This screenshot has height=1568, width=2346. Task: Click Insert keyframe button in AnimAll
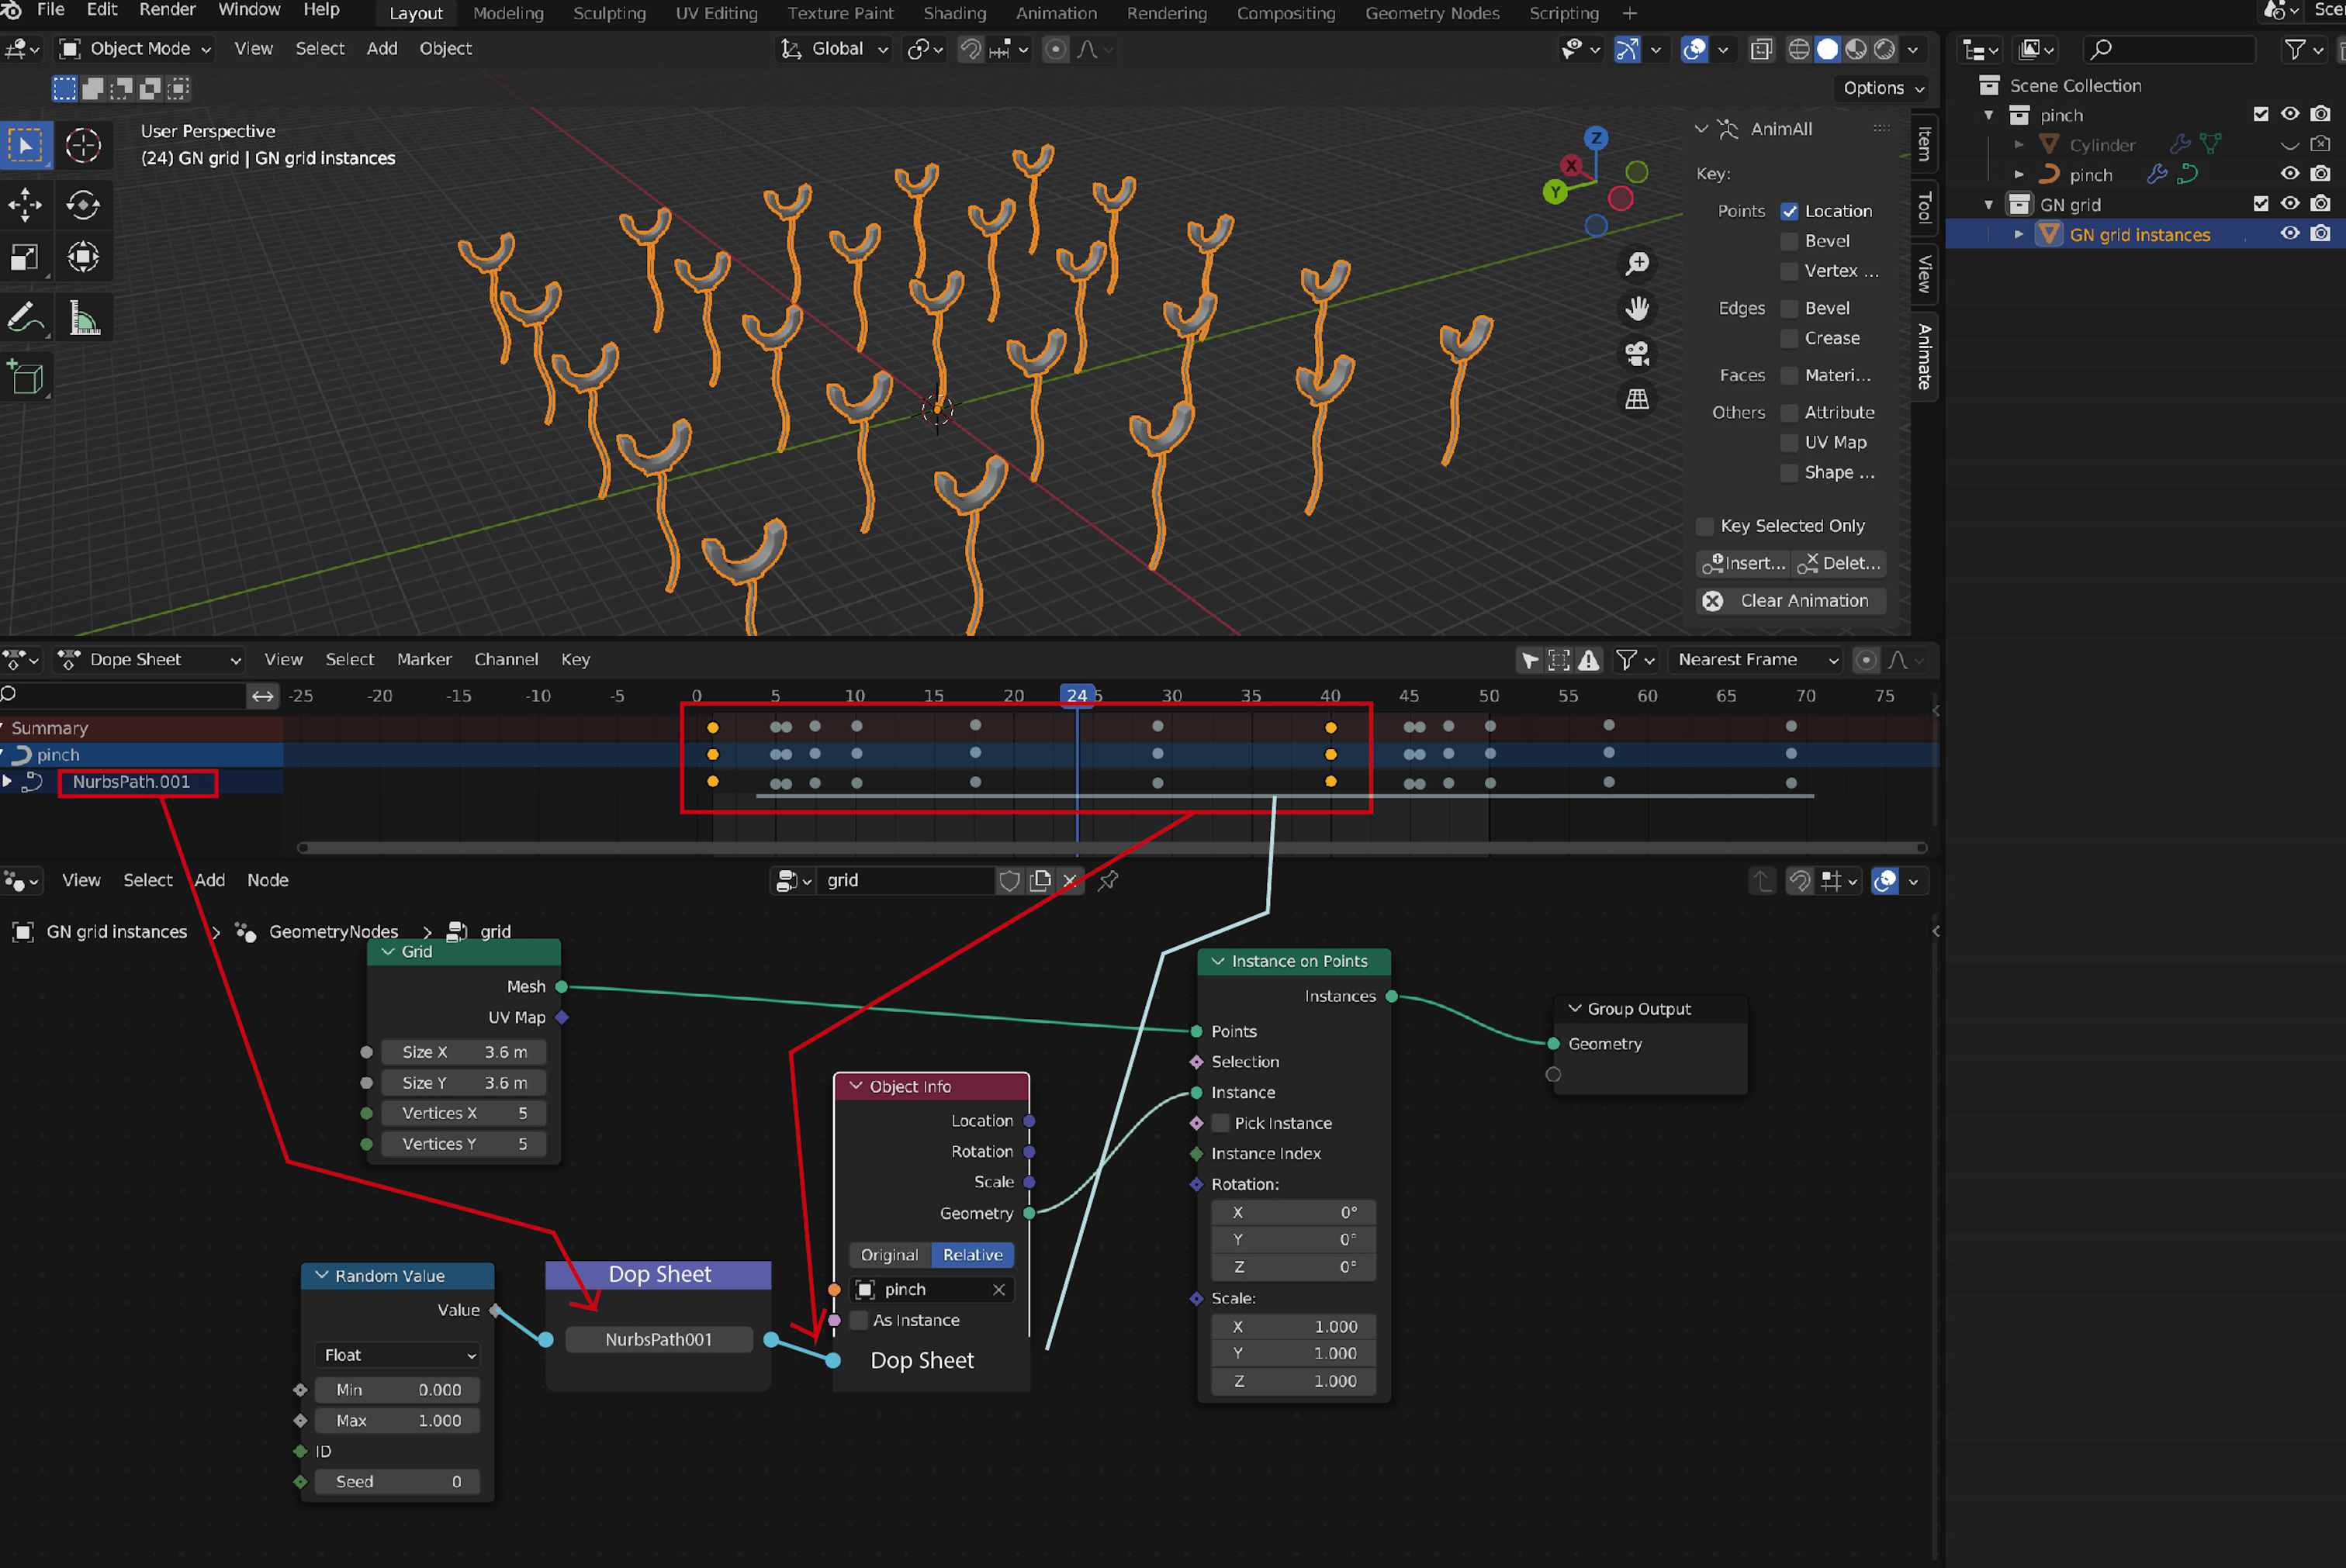coord(1744,564)
